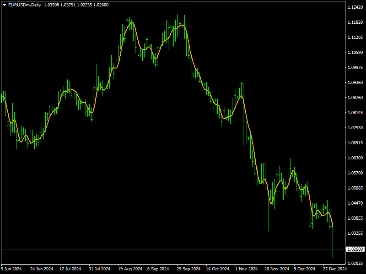Open the chart dropdown arrow beside EURUSDm,Daily
This screenshot has width=366, height=274.
point(4,5)
